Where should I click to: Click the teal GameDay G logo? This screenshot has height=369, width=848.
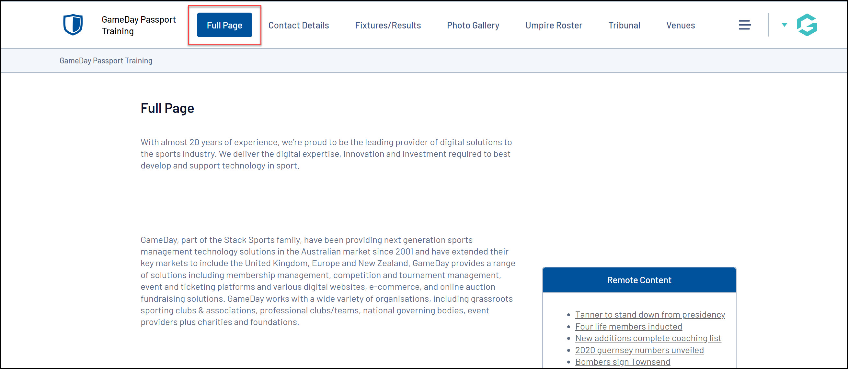[x=807, y=25]
